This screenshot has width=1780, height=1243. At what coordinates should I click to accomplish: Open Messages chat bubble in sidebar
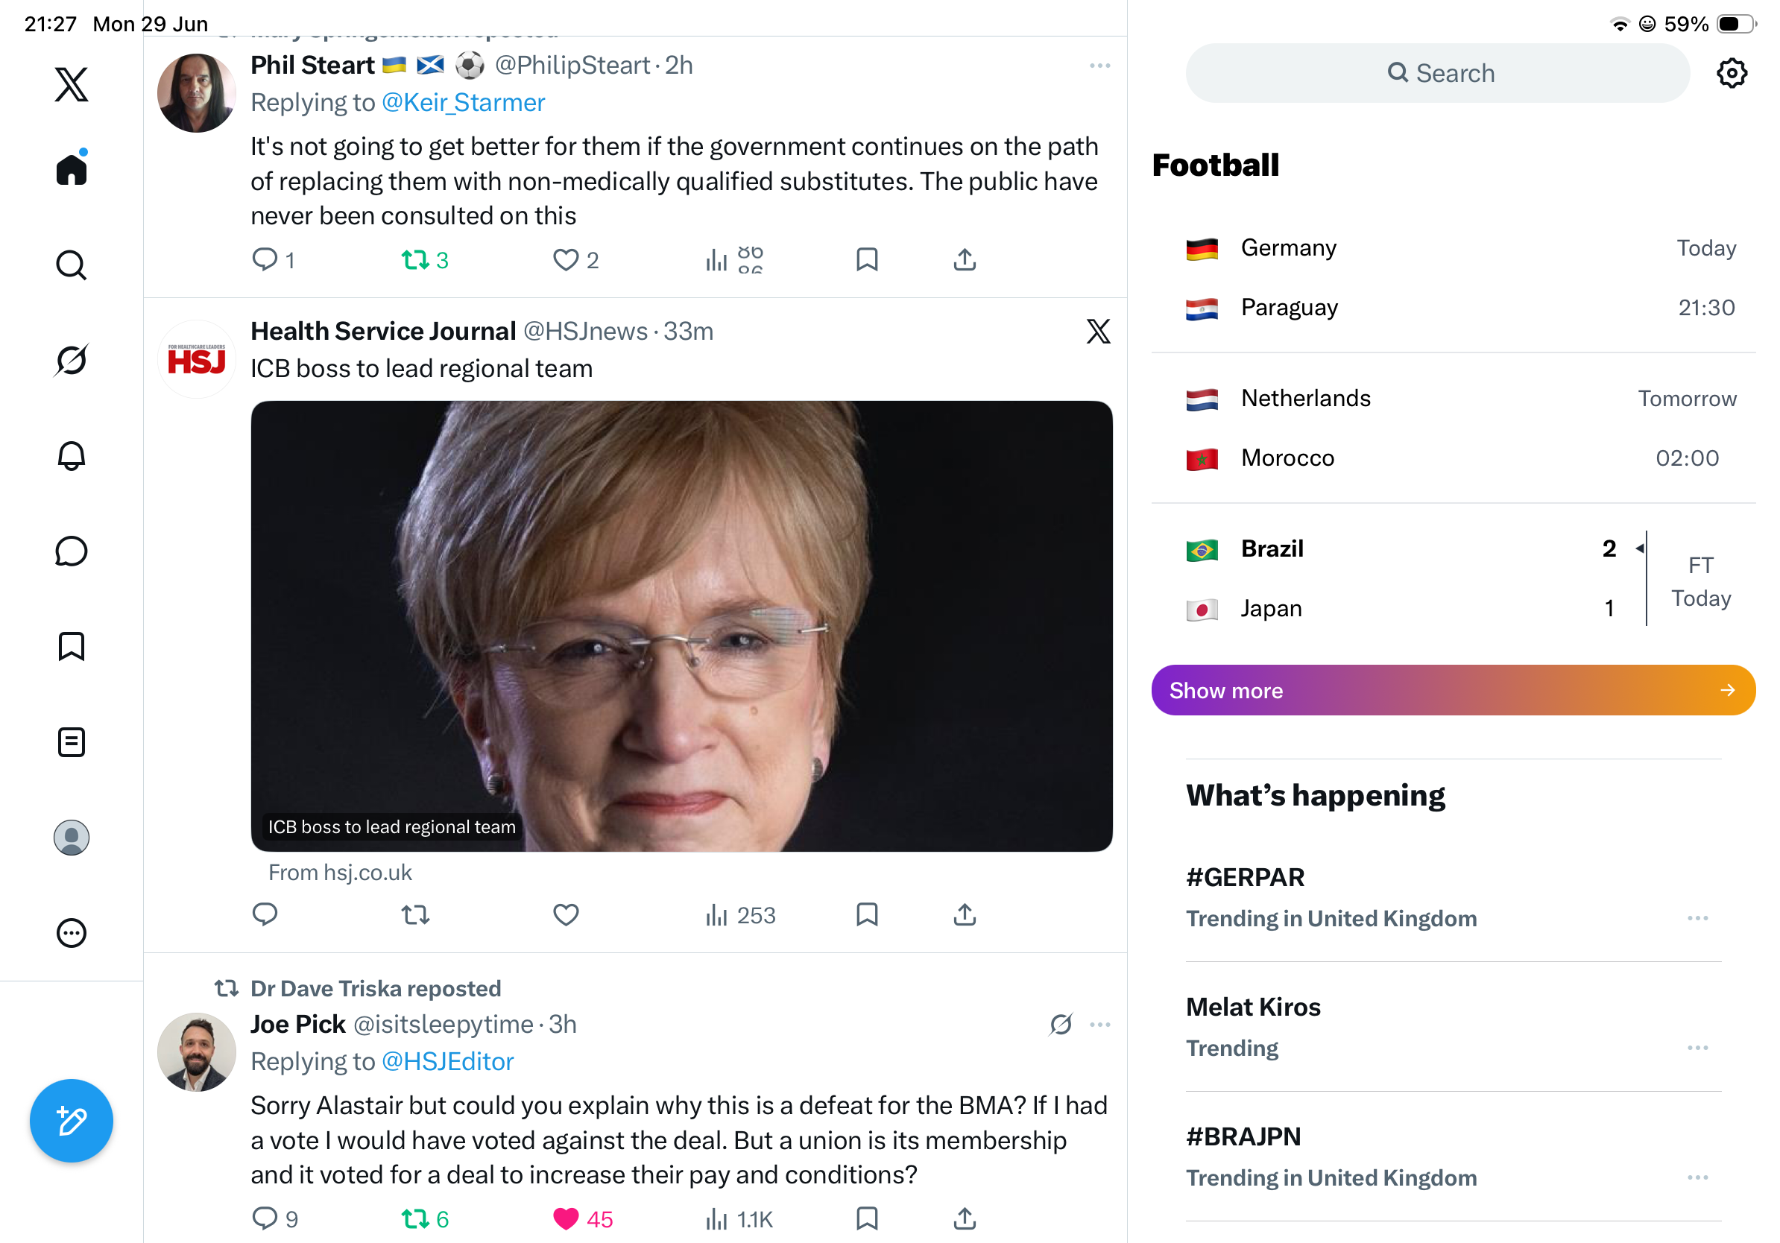[72, 551]
